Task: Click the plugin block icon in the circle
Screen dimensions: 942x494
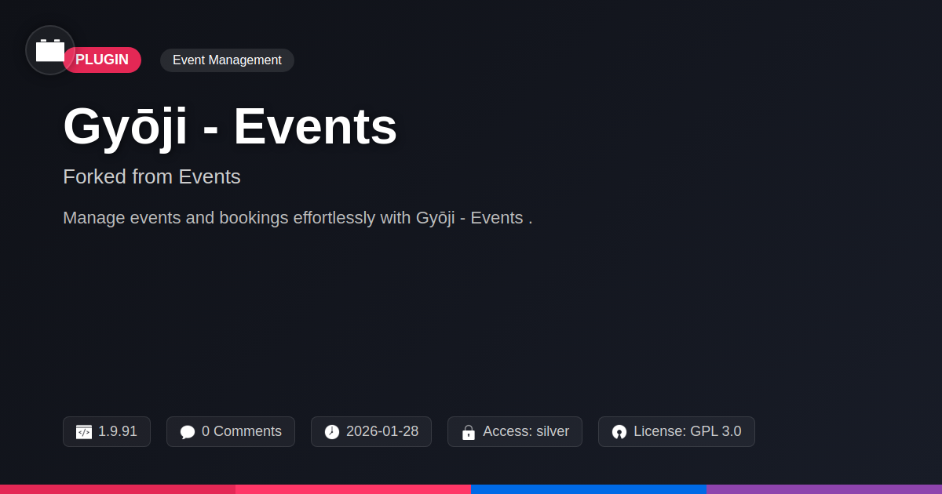Action: click(x=50, y=50)
